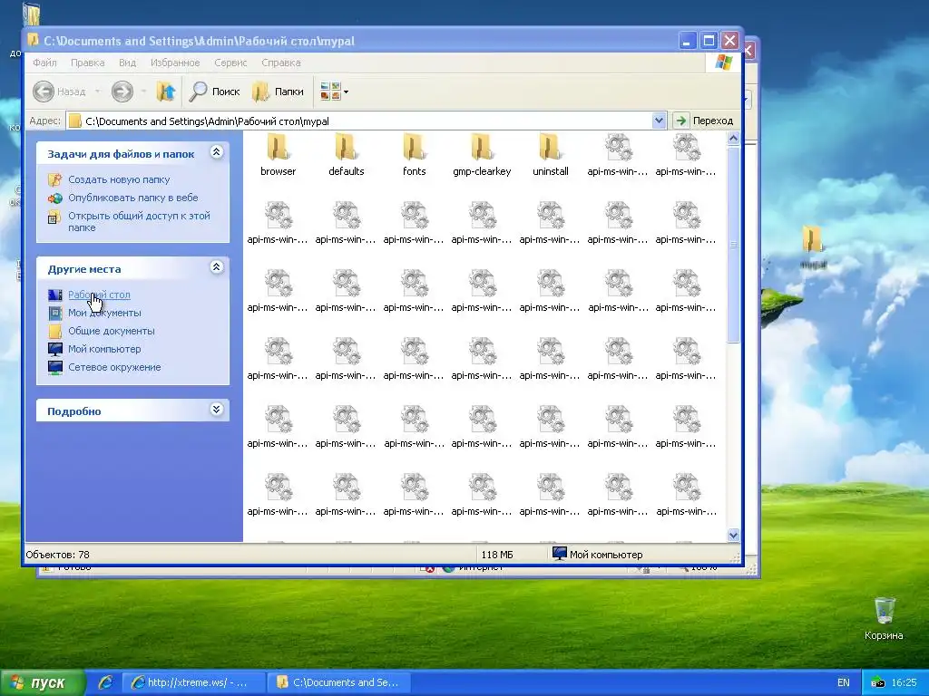Click Создать новую папку link
This screenshot has height=696, width=929.
click(119, 179)
